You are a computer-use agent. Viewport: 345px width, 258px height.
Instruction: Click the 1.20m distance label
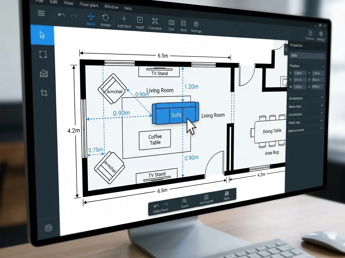191,86
